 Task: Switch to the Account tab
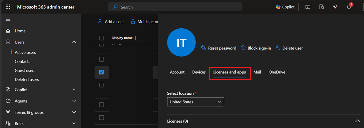[177, 72]
